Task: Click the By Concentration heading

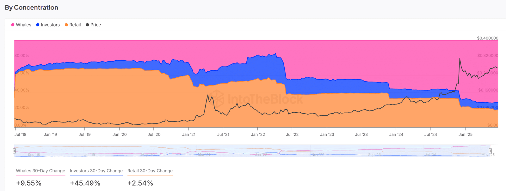Action: click(31, 8)
